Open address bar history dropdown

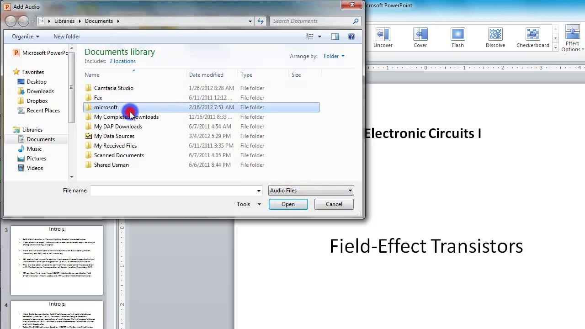pyautogui.click(x=250, y=21)
